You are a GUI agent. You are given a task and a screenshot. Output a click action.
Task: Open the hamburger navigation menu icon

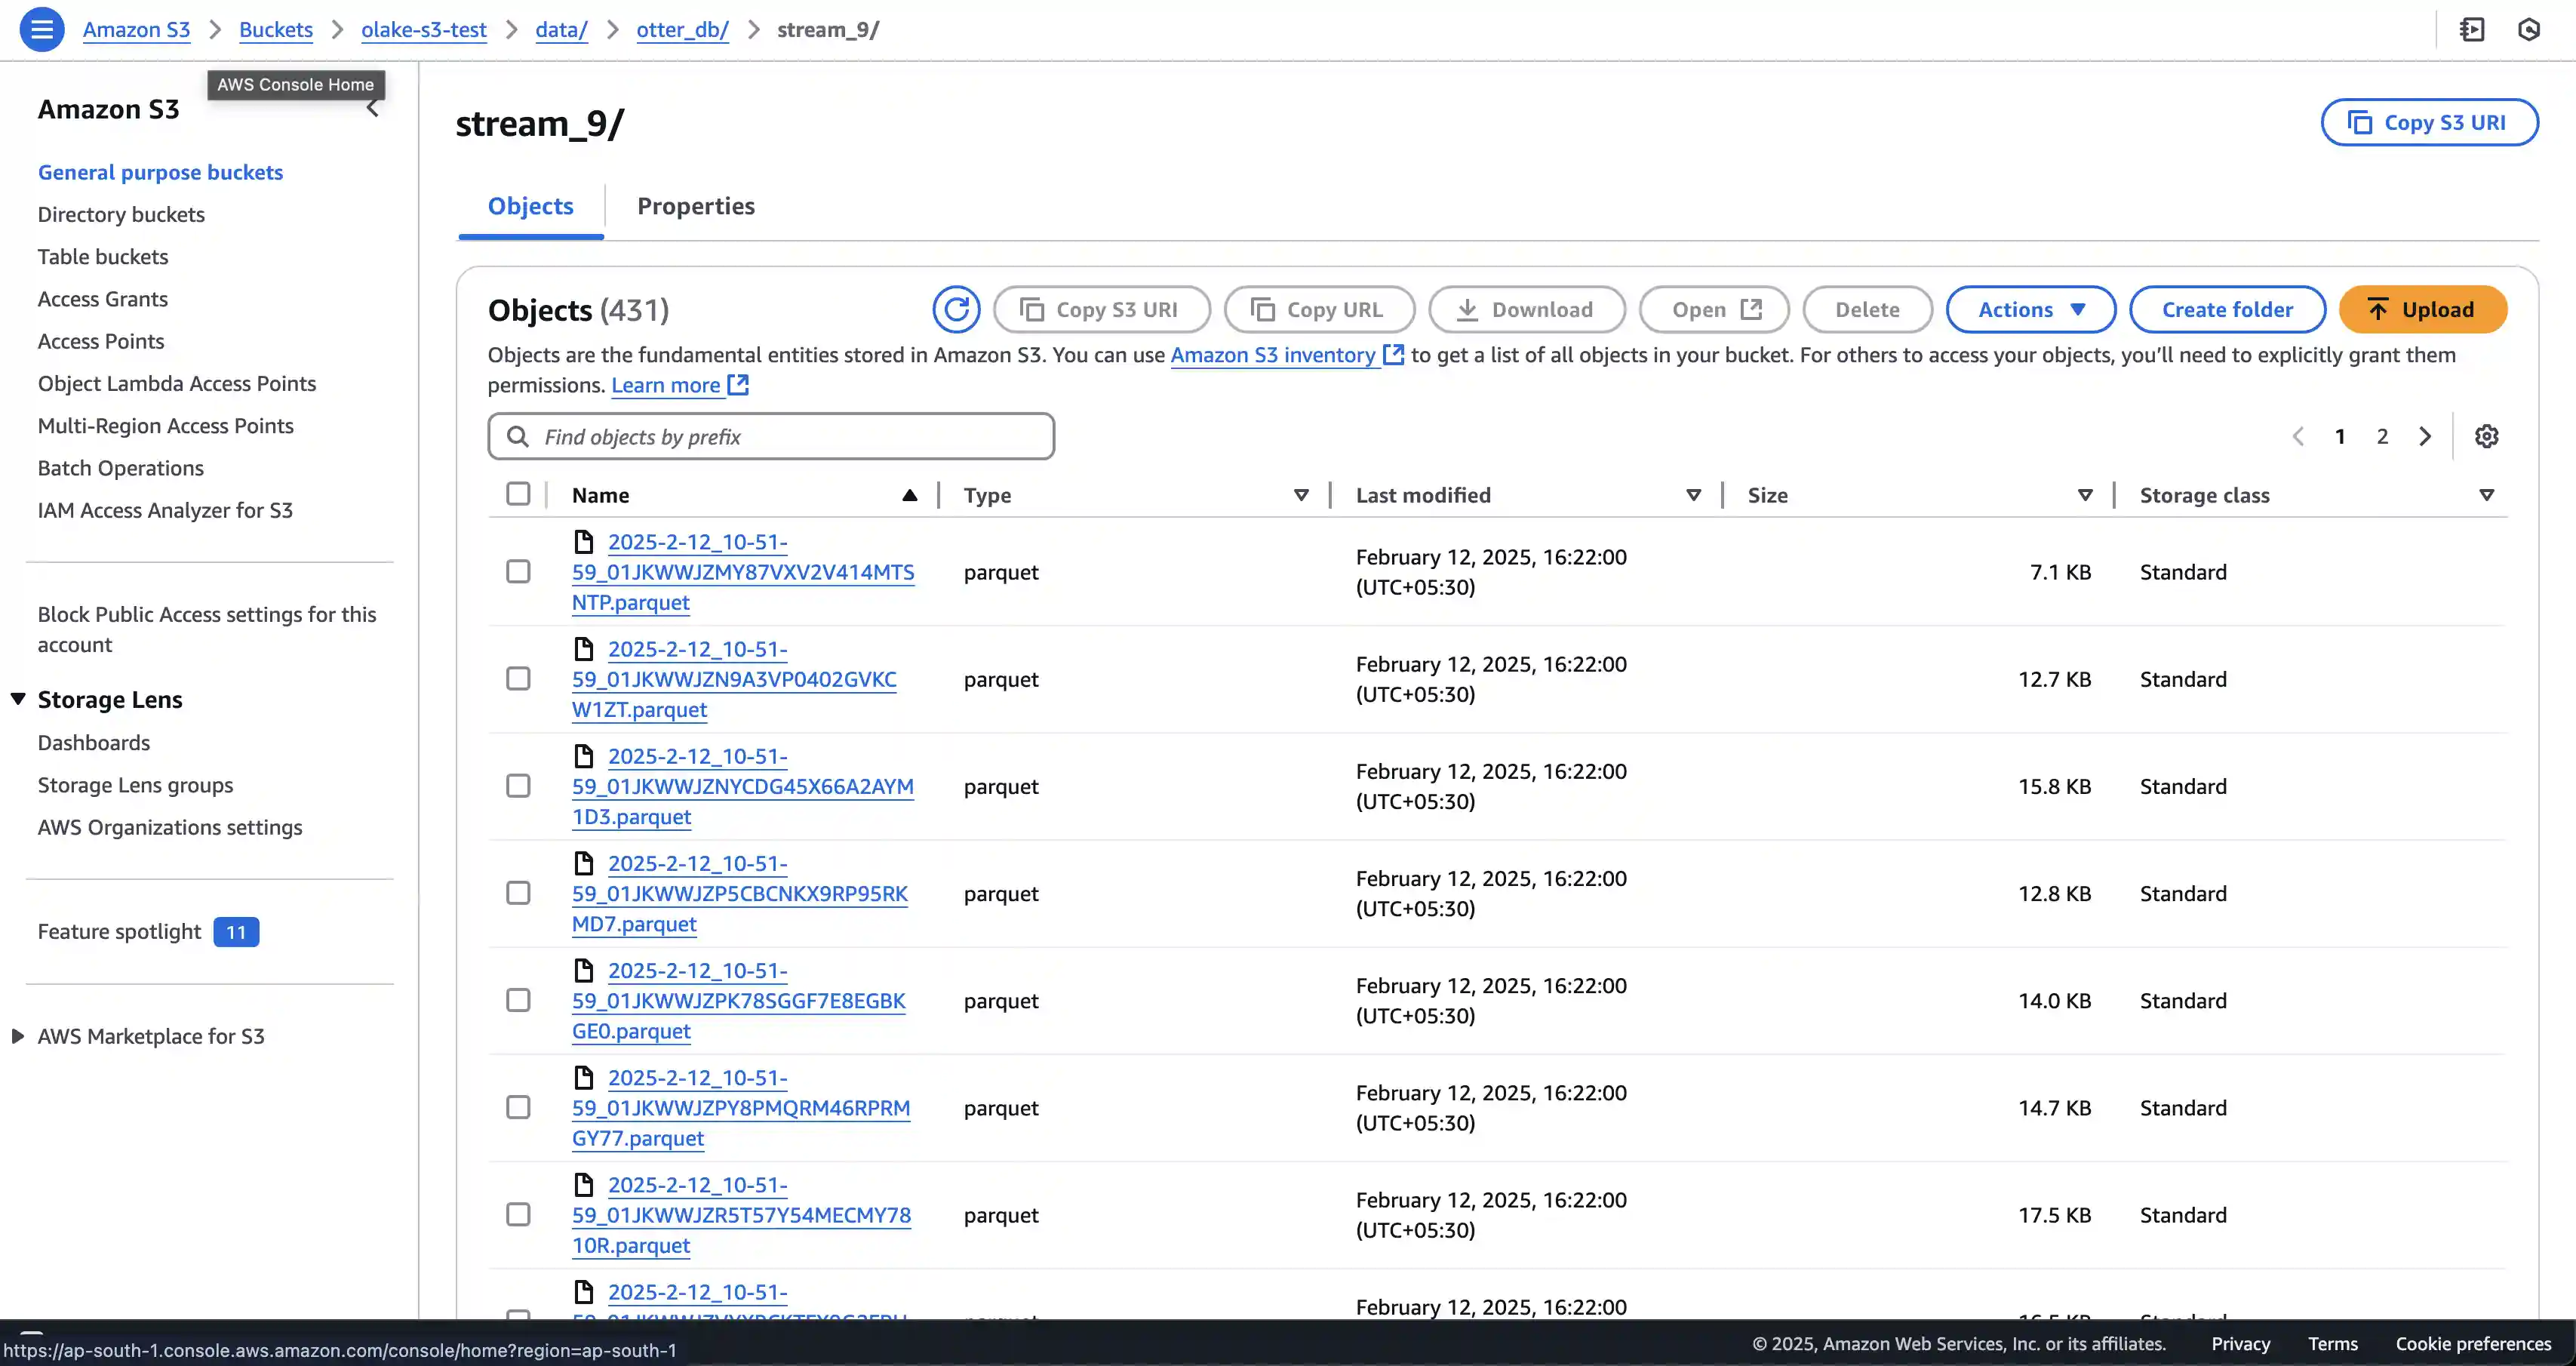pos(42,29)
